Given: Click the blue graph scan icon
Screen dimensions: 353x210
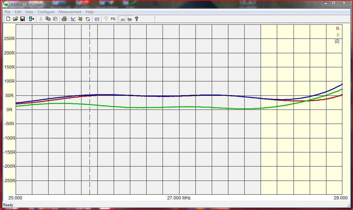Looking at the screenshot, I should 73,19.
